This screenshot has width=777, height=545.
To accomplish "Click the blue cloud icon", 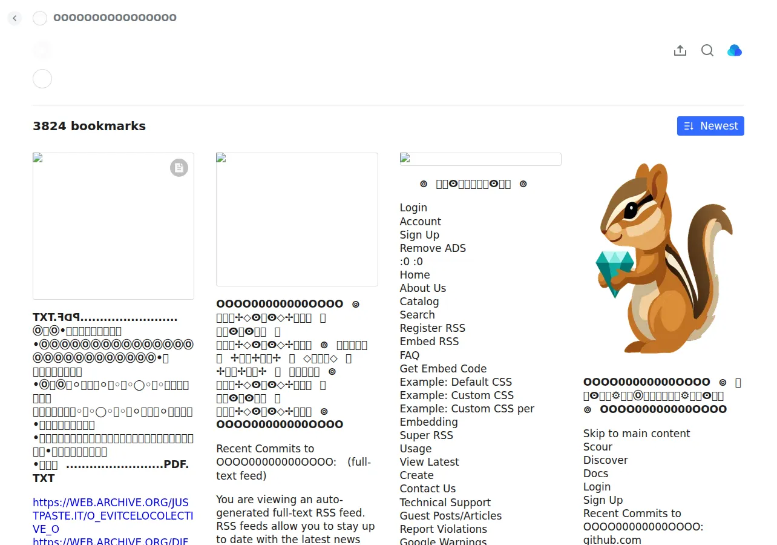I will (x=735, y=50).
